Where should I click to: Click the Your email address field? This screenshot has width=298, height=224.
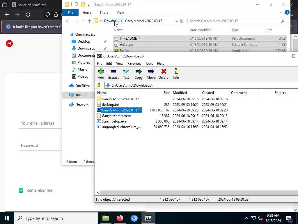coord(40,123)
